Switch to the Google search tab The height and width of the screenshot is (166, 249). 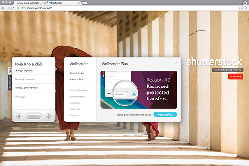pos(31,3)
